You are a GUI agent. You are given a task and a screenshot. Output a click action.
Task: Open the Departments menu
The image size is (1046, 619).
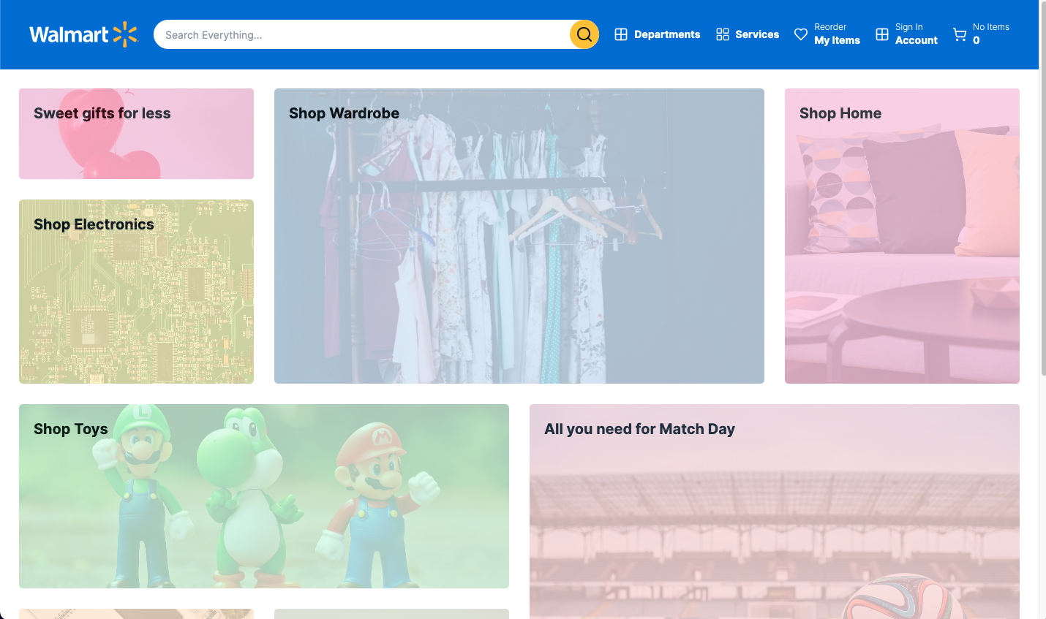point(658,34)
